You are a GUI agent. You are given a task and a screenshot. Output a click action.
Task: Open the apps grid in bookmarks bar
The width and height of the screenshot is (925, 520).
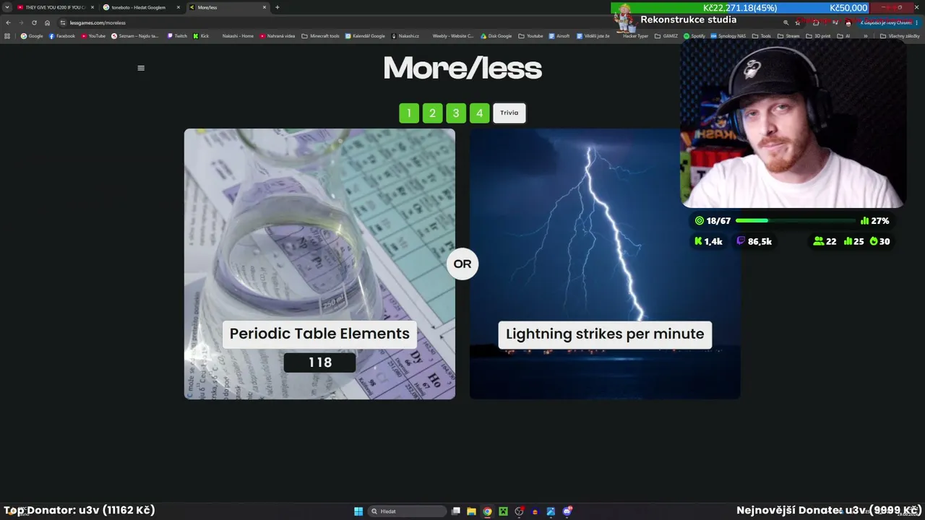pyautogui.click(x=8, y=36)
